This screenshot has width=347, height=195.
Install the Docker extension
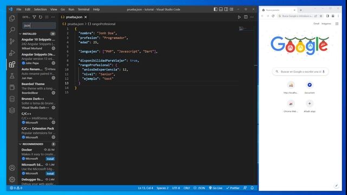50,159
